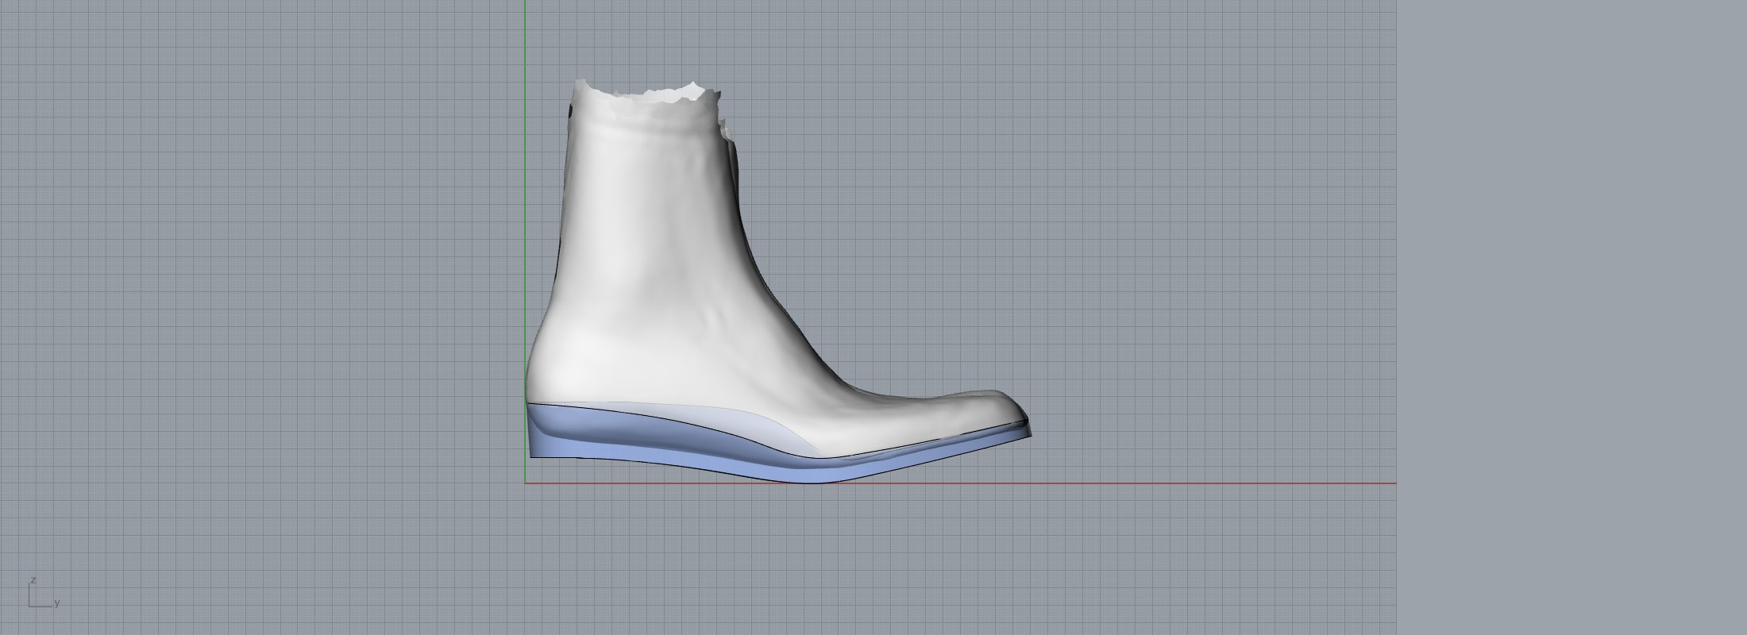Screen dimensions: 1747x635
Task: Click the z label on the axis icon
Action: click(x=33, y=580)
